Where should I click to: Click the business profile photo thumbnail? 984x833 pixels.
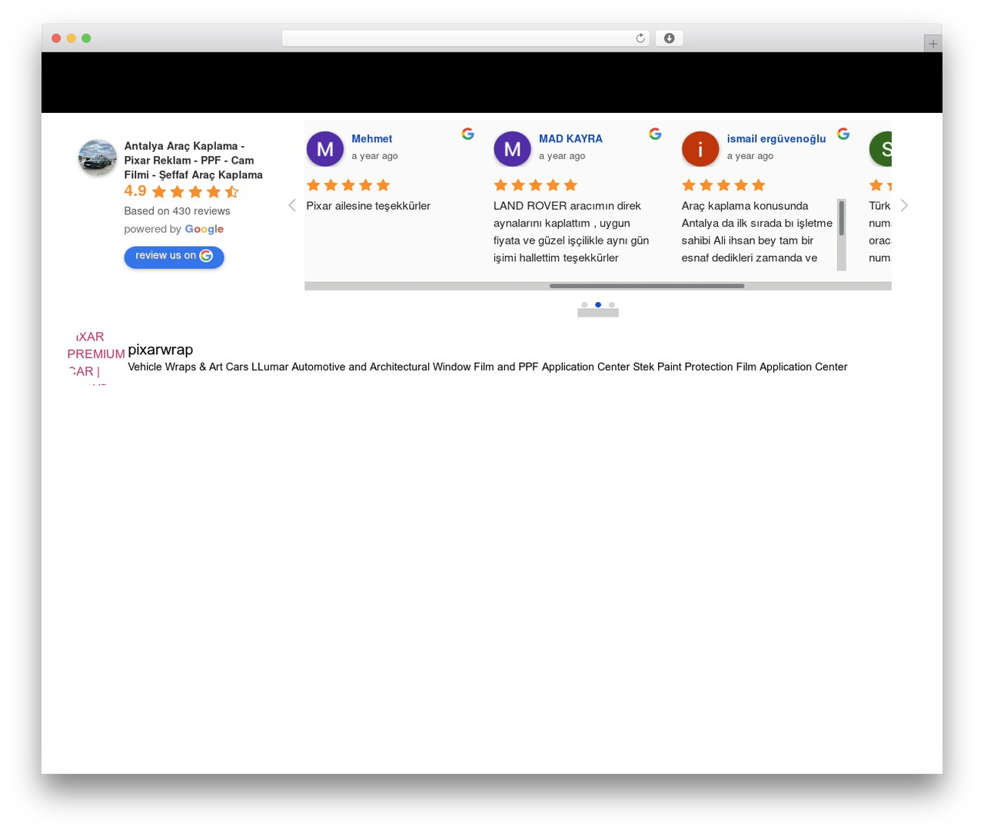pos(98,158)
